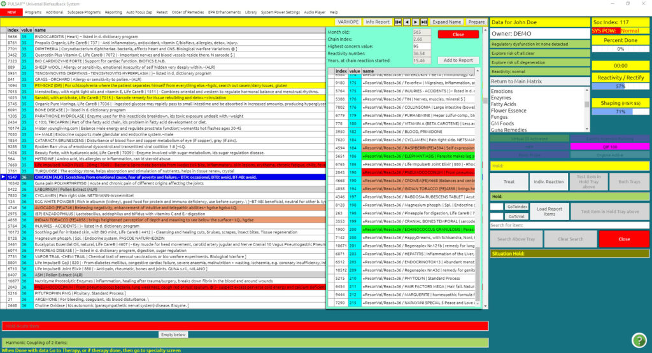The height and width of the screenshot is (353, 652).
Task: Click the Add to Report button
Action: [x=458, y=60]
